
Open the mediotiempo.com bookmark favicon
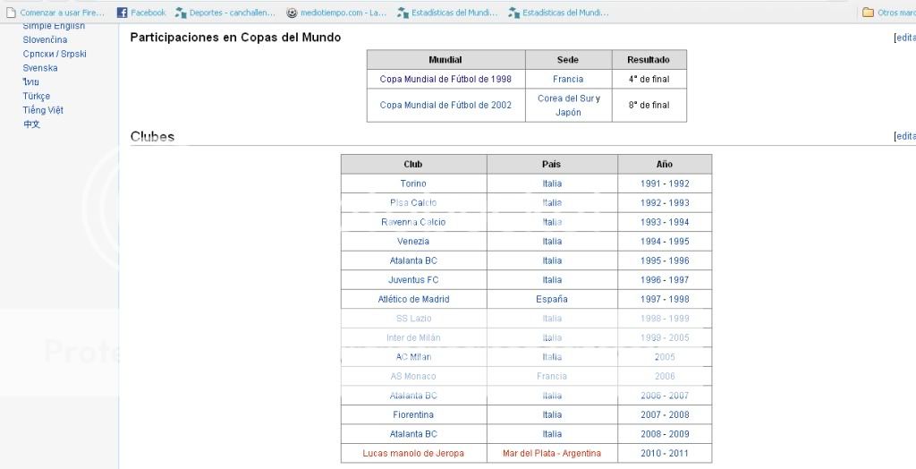coord(292,13)
